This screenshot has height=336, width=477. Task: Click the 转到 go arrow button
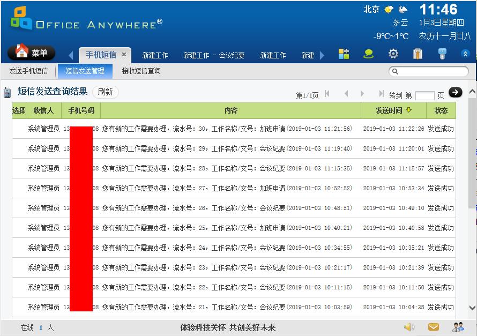[x=454, y=92]
